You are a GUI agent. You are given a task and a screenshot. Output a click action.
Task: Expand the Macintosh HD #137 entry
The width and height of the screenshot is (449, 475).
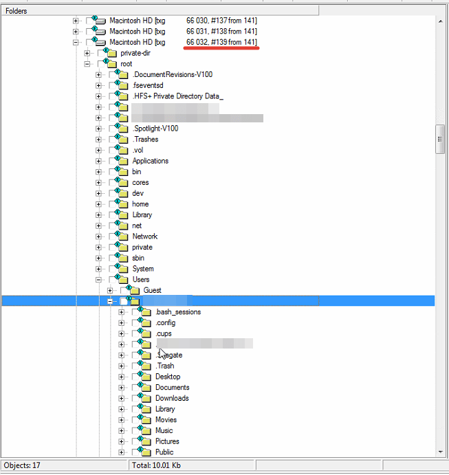[x=76, y=21]
